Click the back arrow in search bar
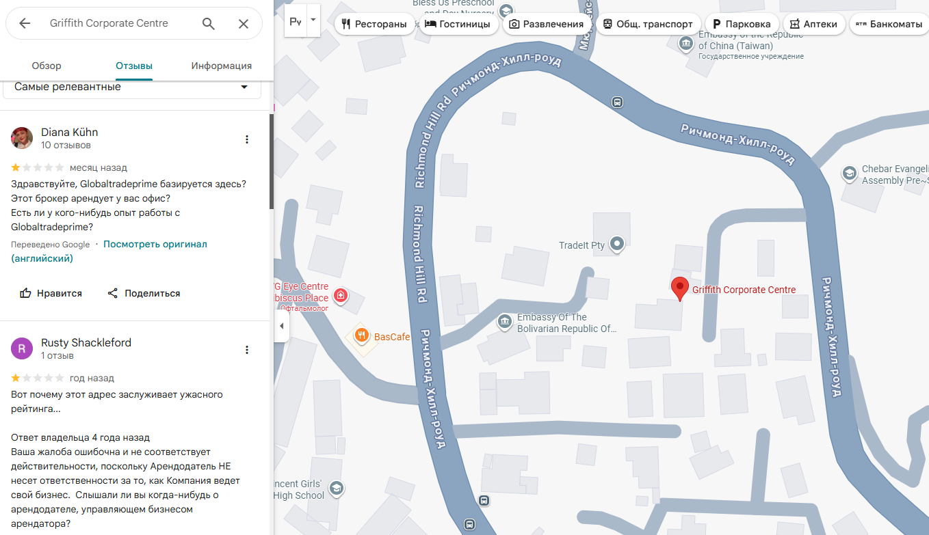The width and height of the screenshot is (929, 535). [25, 23]
